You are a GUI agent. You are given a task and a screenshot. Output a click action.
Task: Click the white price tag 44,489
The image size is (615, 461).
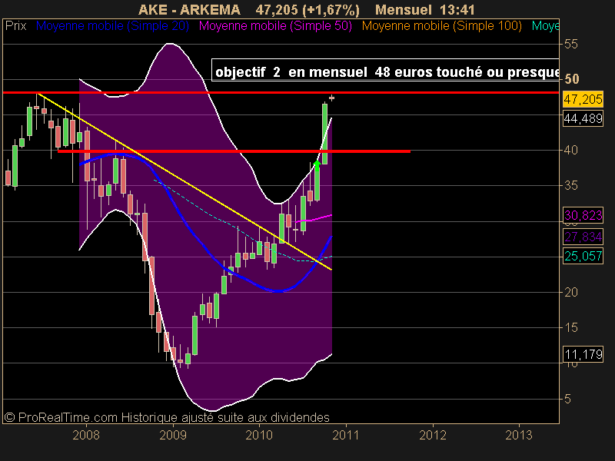pos(583,118)
